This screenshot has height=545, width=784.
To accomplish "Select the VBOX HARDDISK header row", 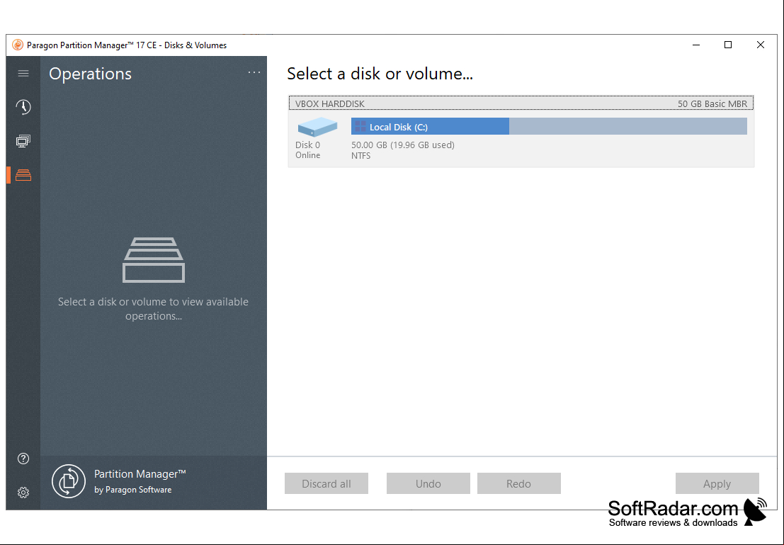I will click(x=521, y=103).
